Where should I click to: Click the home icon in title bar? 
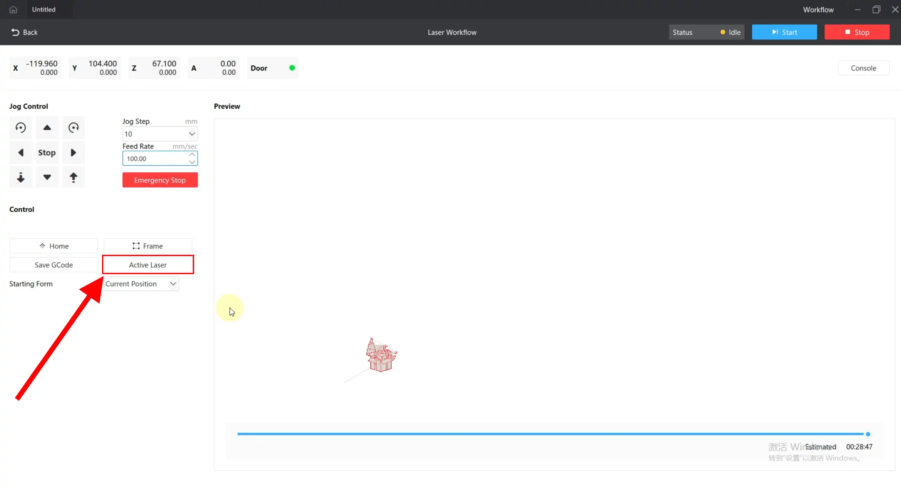pyautogui.click(x=13, y=9)
